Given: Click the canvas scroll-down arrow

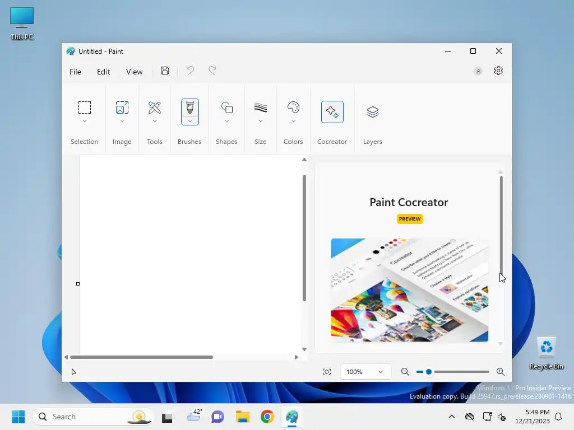Looking at the screenshot, I should pos(304,349).
